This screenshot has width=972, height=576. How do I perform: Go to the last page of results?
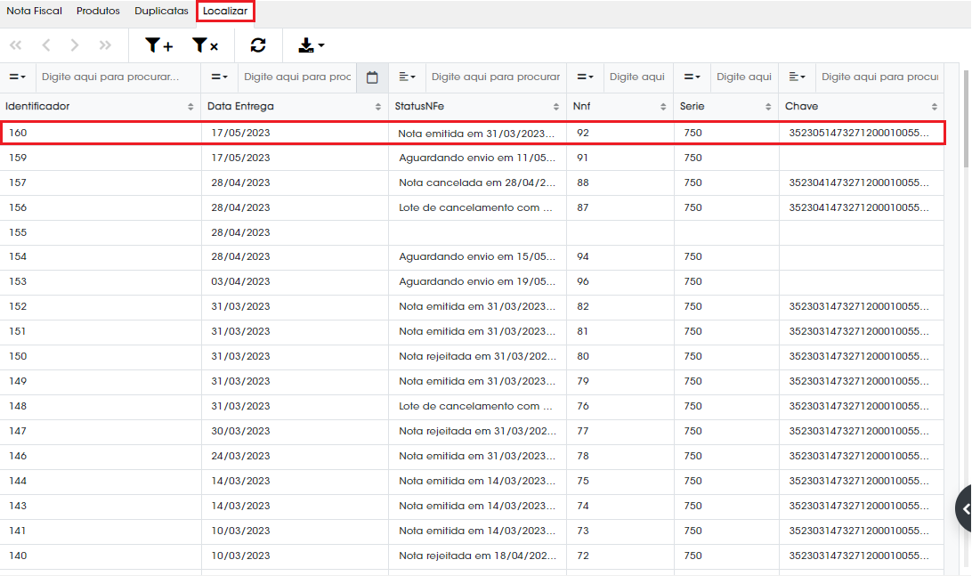click(x=105, y=45)
